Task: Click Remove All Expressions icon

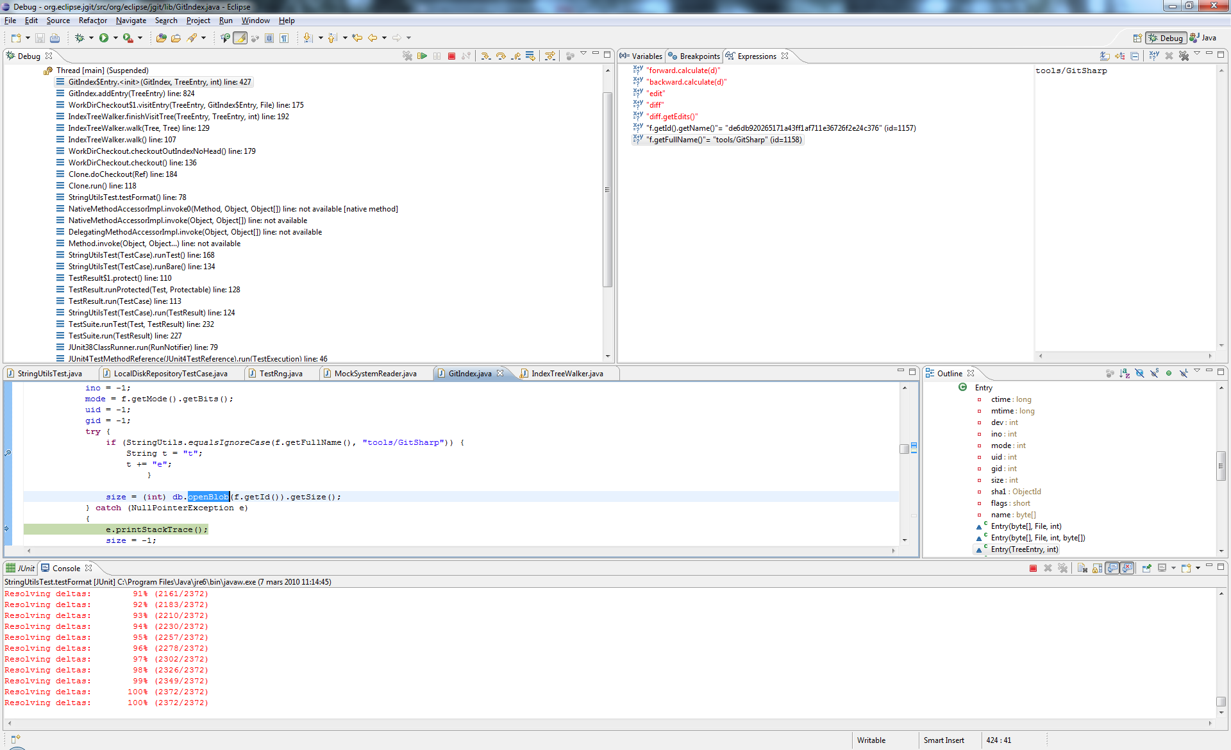Action: 1184,56
